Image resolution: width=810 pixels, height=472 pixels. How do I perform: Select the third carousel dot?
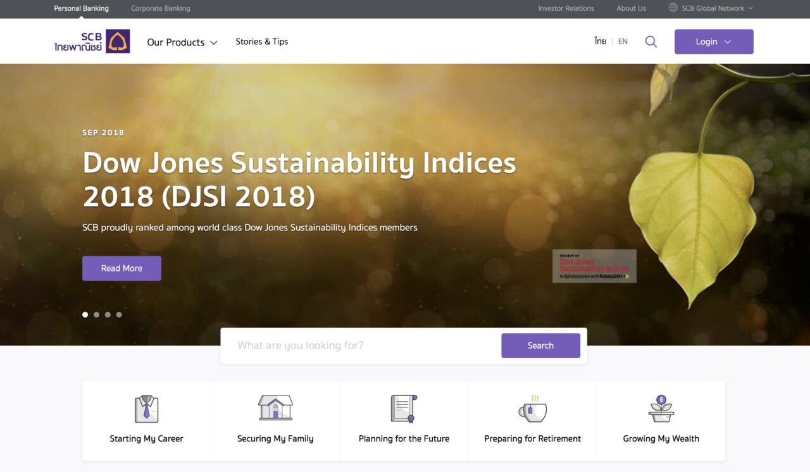(108, 314)
